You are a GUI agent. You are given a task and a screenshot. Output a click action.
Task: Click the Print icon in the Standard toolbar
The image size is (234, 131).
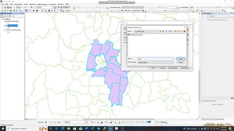click(x=11, y=7)
